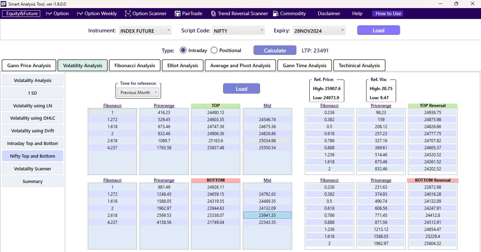Click the Trend Reversal Scanner icon

click(214, 13)
